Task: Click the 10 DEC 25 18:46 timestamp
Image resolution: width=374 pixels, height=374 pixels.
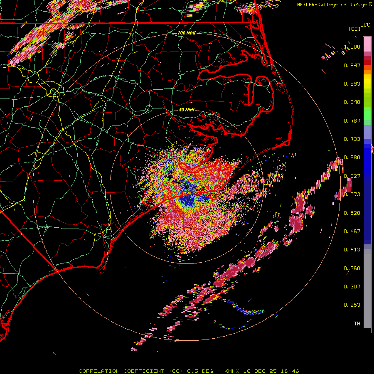Action: coord(271,371)
